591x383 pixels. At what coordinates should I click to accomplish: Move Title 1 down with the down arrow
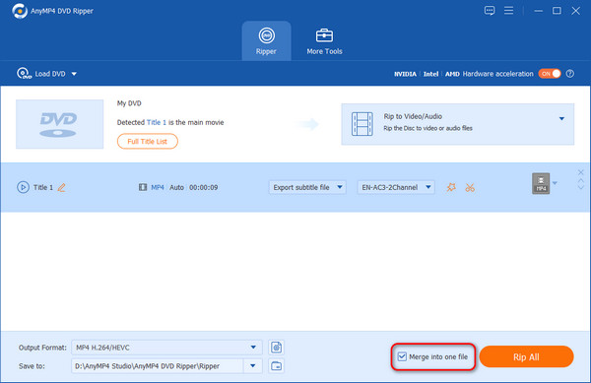pyautogui.click(x=581, y=187)
